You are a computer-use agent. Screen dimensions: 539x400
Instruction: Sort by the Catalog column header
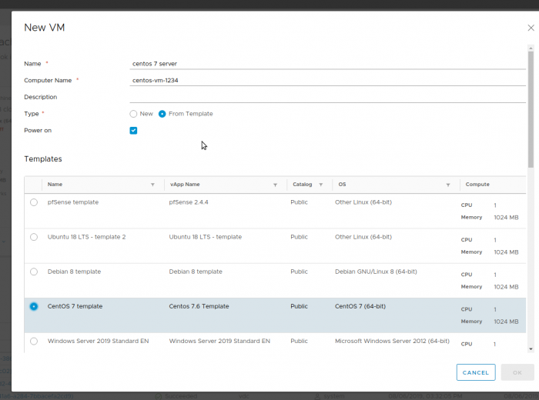[x=302, y=185]
